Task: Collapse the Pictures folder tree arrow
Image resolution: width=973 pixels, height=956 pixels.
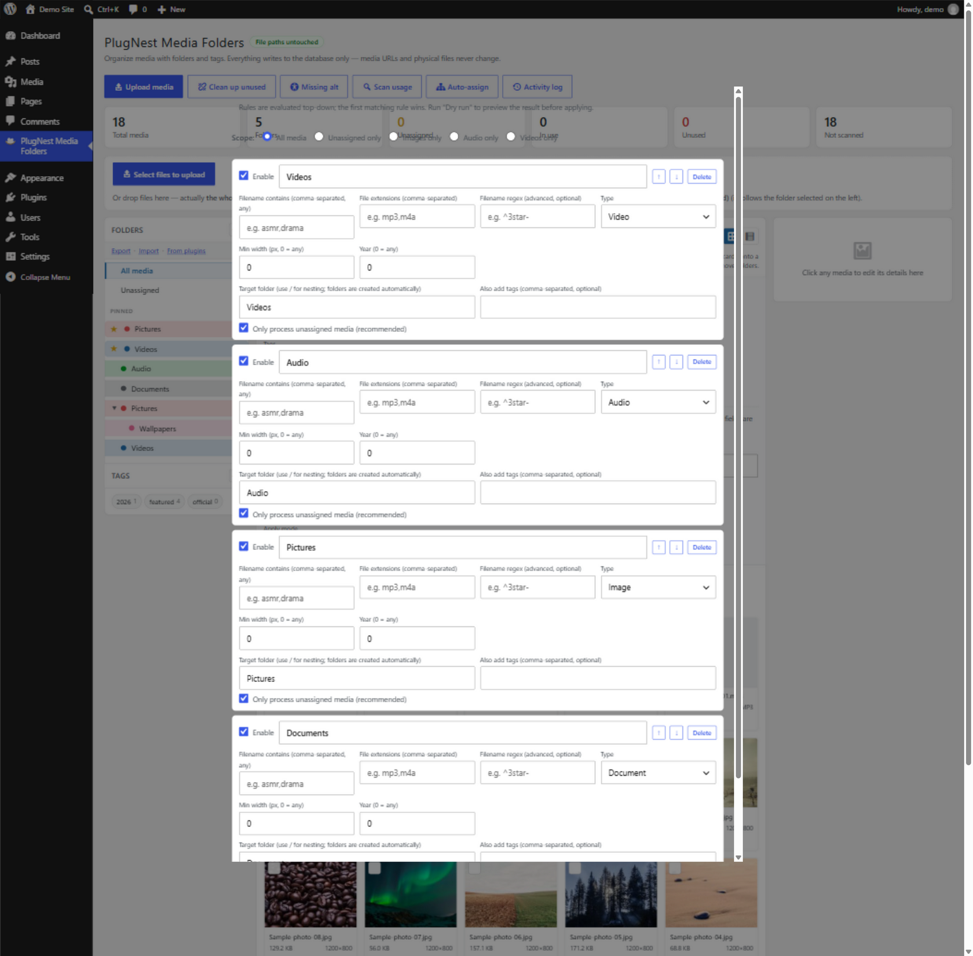Action: [x=114, y=408]
